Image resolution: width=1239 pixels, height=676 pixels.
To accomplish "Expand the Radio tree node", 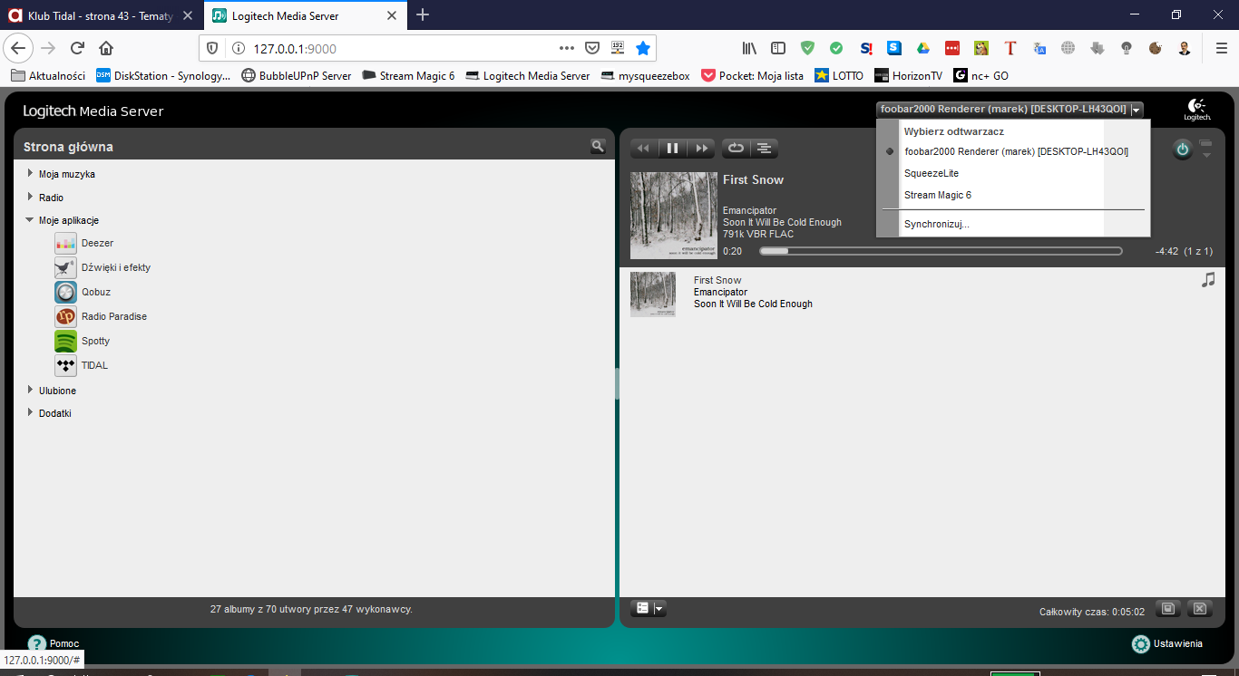I will (x=30, y=197).
